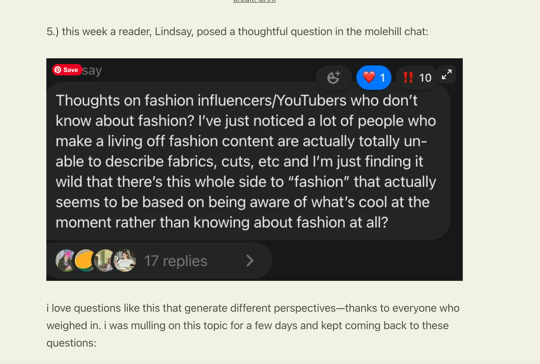
Task: Click the paragraph mentioning reader Lindsay
Action: (x=237, y=31)
